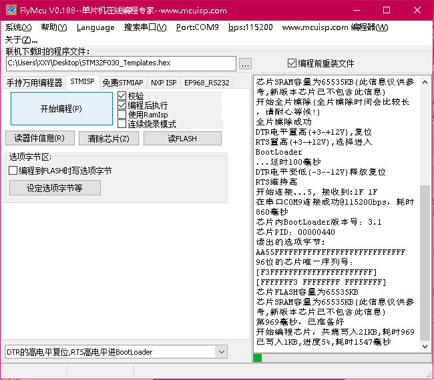Click log line AA55FFFF option bytes
Screen dimensions: 434x380
(331, 252)
